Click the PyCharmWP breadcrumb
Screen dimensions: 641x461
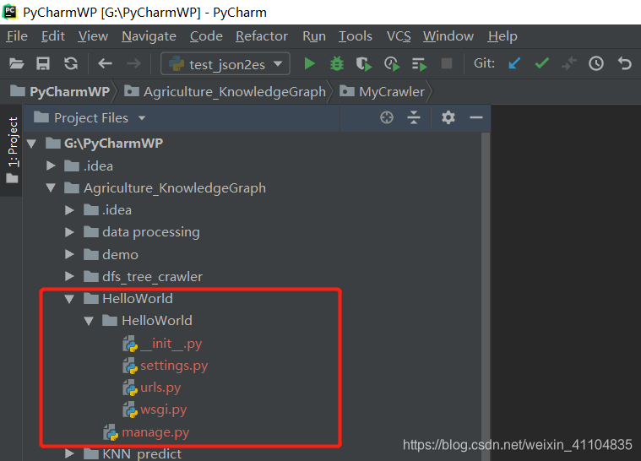click(x=60, y=91)
